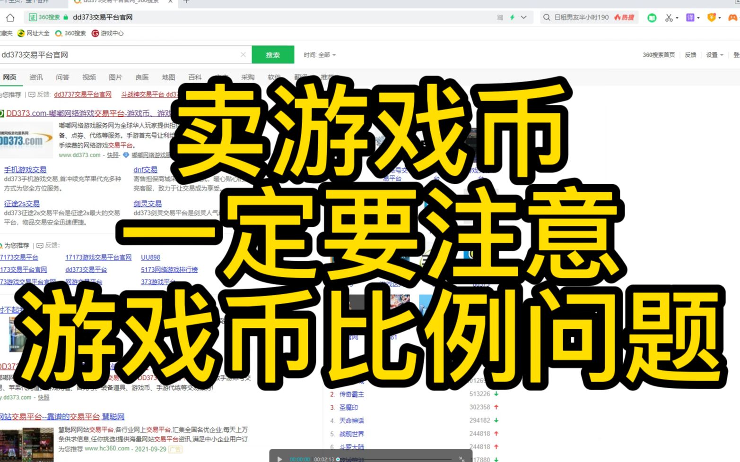740x462 pixels.
Task: Switch to the 资讯 tab
Action: (x=36, y=77)
